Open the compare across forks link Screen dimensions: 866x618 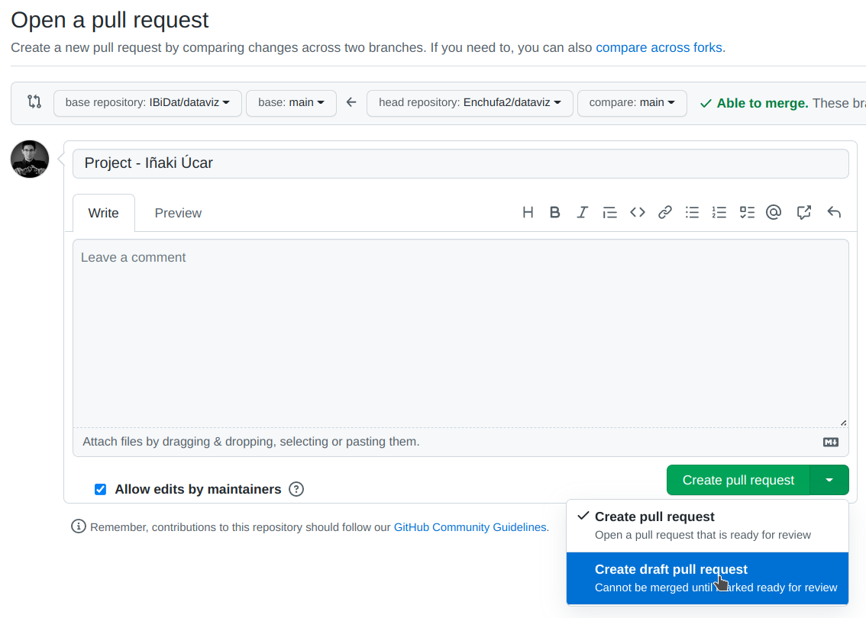coord(659,47)
